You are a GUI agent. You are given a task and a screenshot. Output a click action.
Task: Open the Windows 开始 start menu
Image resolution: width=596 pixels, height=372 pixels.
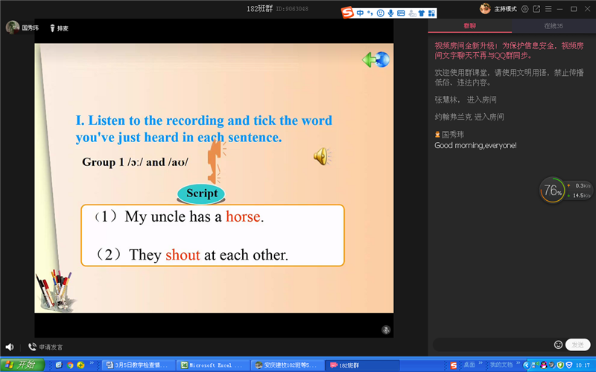point(22,365)
